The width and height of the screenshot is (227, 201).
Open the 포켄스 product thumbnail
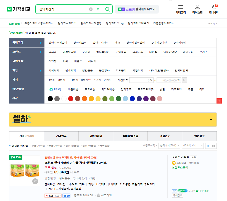point(25,171)
